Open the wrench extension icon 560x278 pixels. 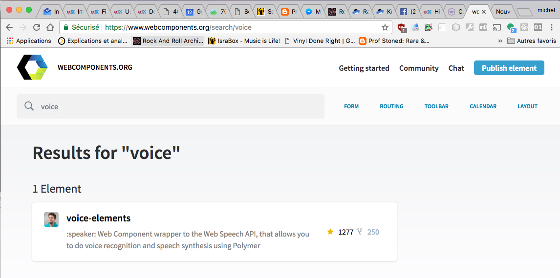pos(470,27)
